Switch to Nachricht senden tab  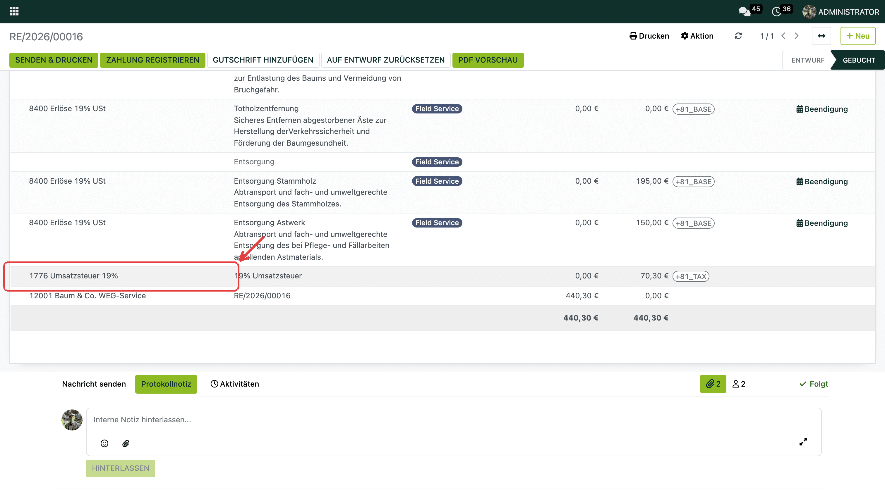tap(94, 384)
